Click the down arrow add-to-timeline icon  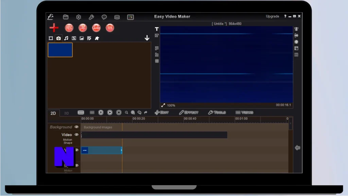click(147, 38)
